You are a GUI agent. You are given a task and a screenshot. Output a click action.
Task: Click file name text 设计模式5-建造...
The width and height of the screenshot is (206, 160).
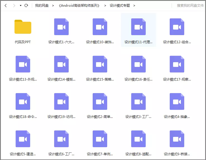pyautogui.click(x=23, y=154)
